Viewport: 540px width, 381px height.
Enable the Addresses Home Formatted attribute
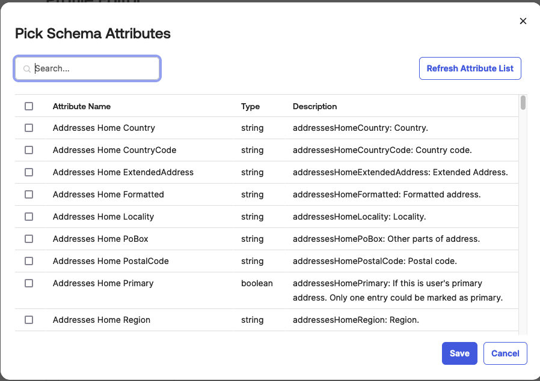tap(28, 194)
